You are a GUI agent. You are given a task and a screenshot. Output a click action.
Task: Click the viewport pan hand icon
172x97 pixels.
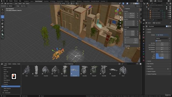coord(120,20)
